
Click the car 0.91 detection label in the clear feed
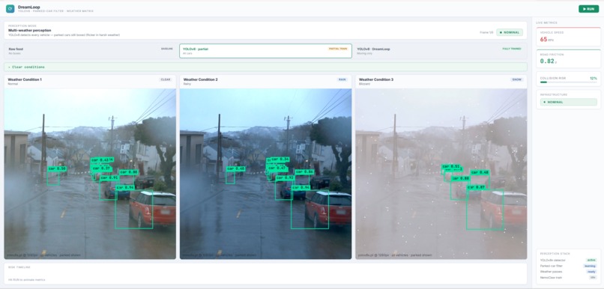coord(109,177)
